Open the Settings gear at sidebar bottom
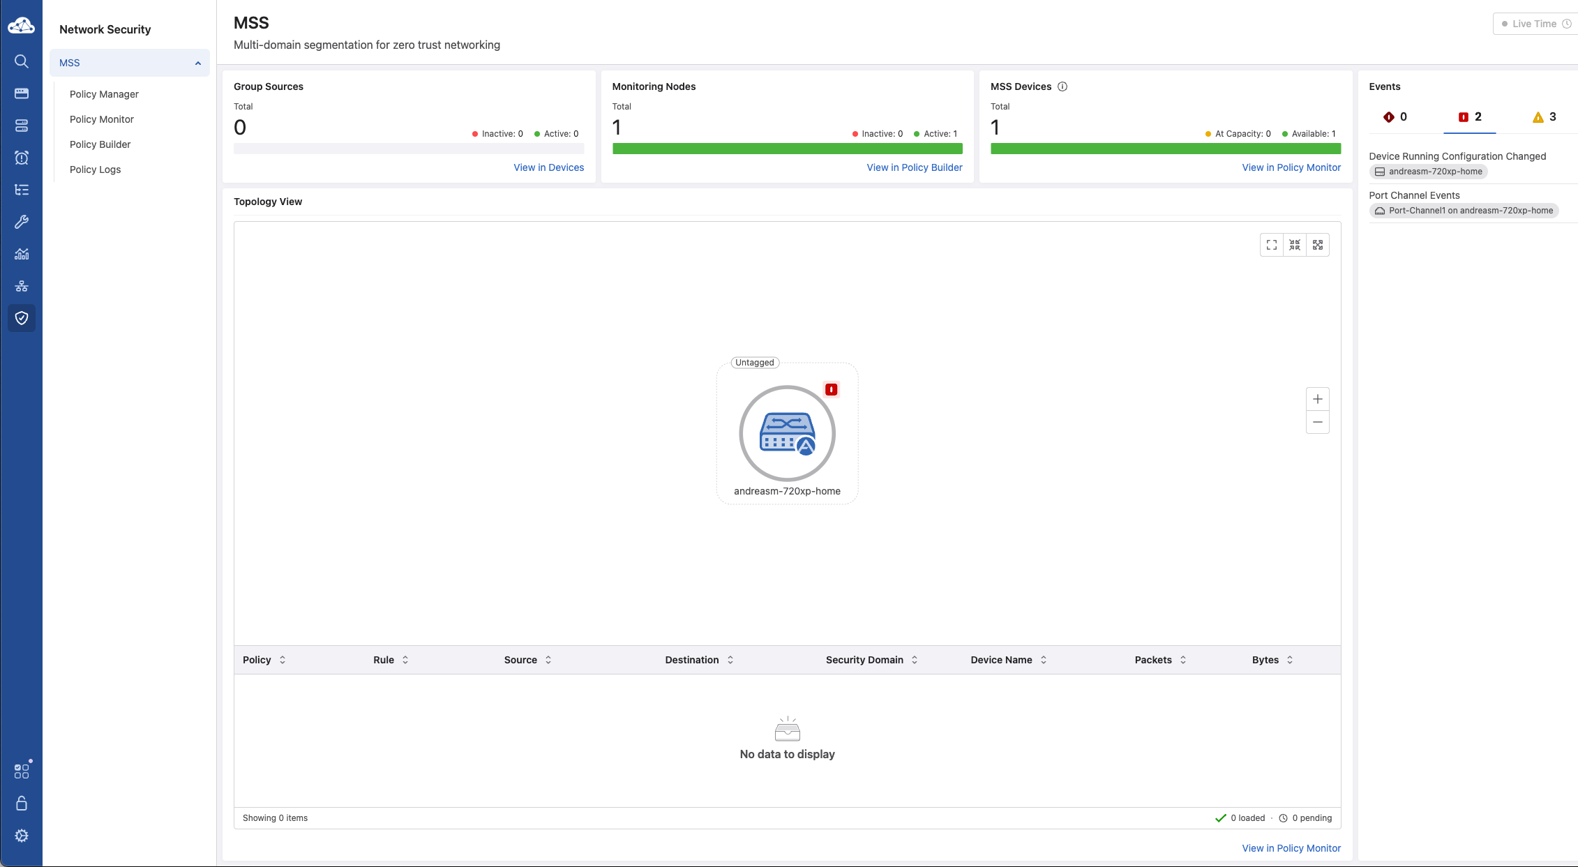 pyautogui.click(x=22, y=835)
